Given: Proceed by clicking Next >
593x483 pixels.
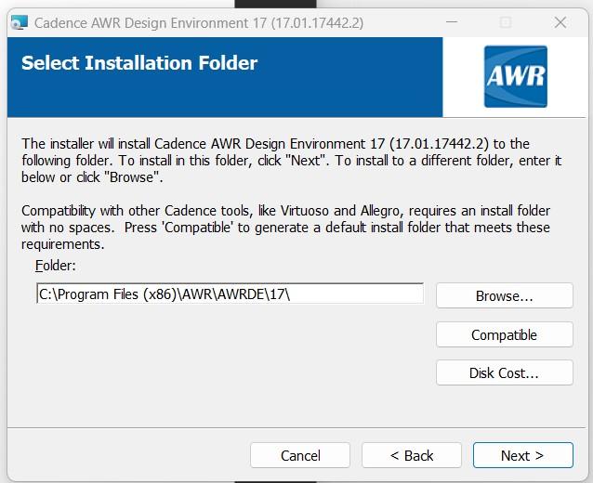Looking at the screenshot, I should [522, 455].
